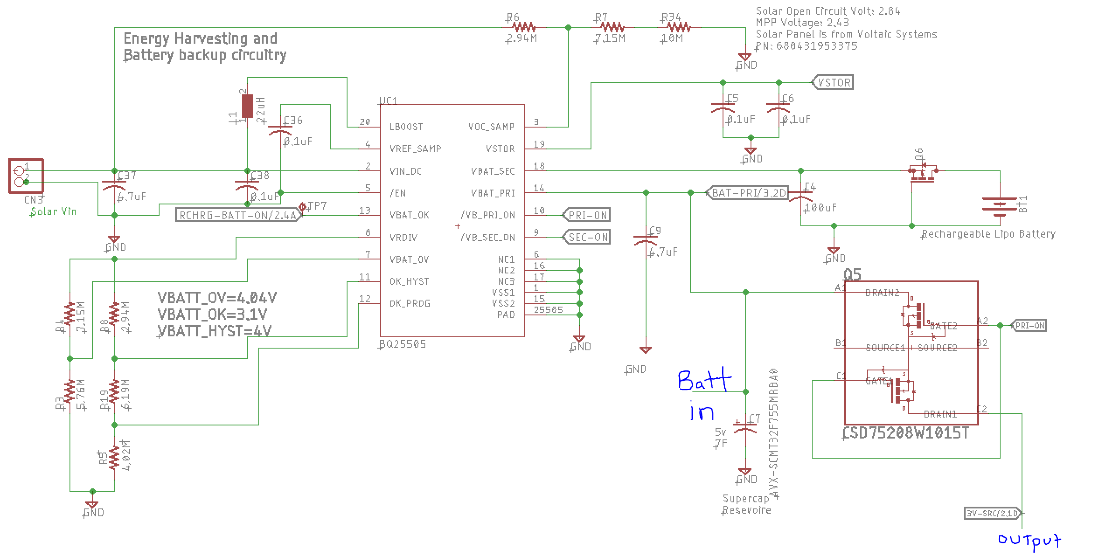Select the BT1 battery symbol

pyautogui.click(x=999, y=206)
